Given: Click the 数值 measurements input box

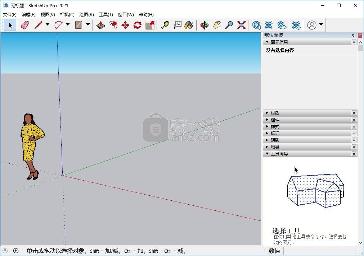Looking at the screenshot, I should [x=319, y=251].
